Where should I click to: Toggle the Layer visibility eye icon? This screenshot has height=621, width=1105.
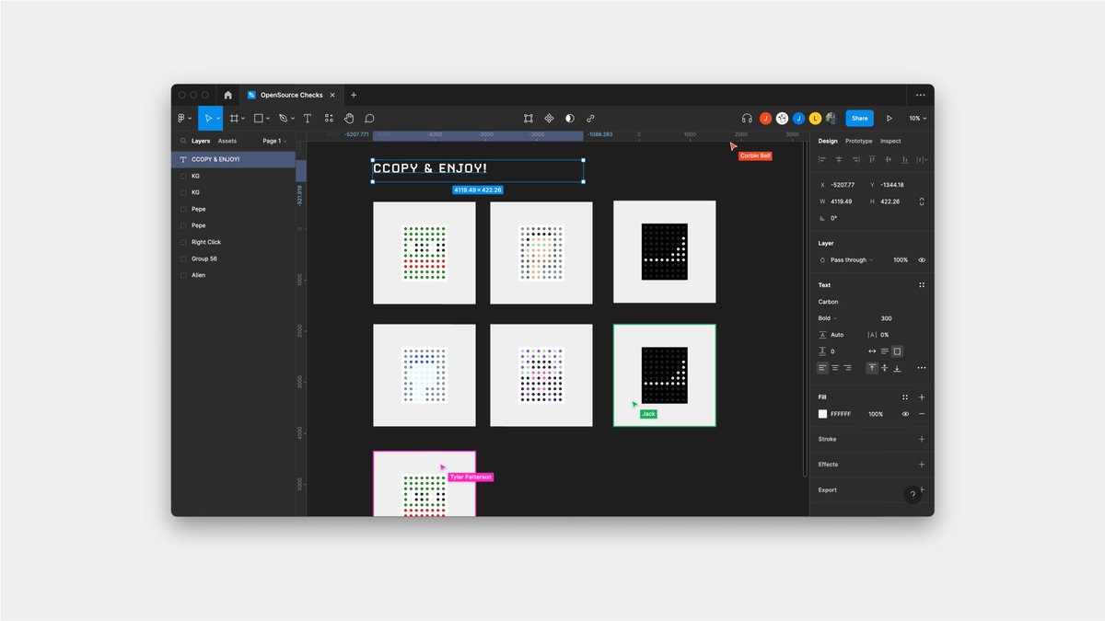click(922, 260)
